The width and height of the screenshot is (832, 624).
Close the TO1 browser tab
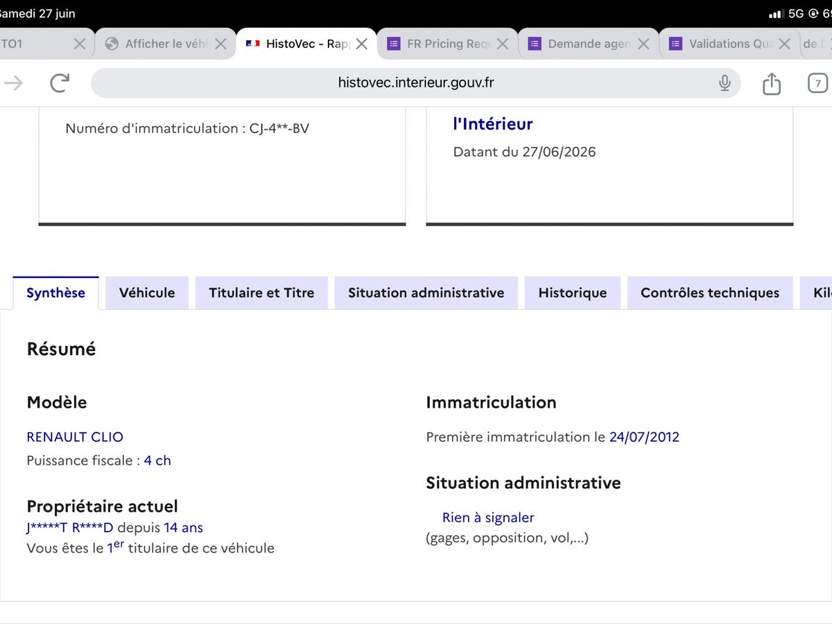[x=80, y=44]
